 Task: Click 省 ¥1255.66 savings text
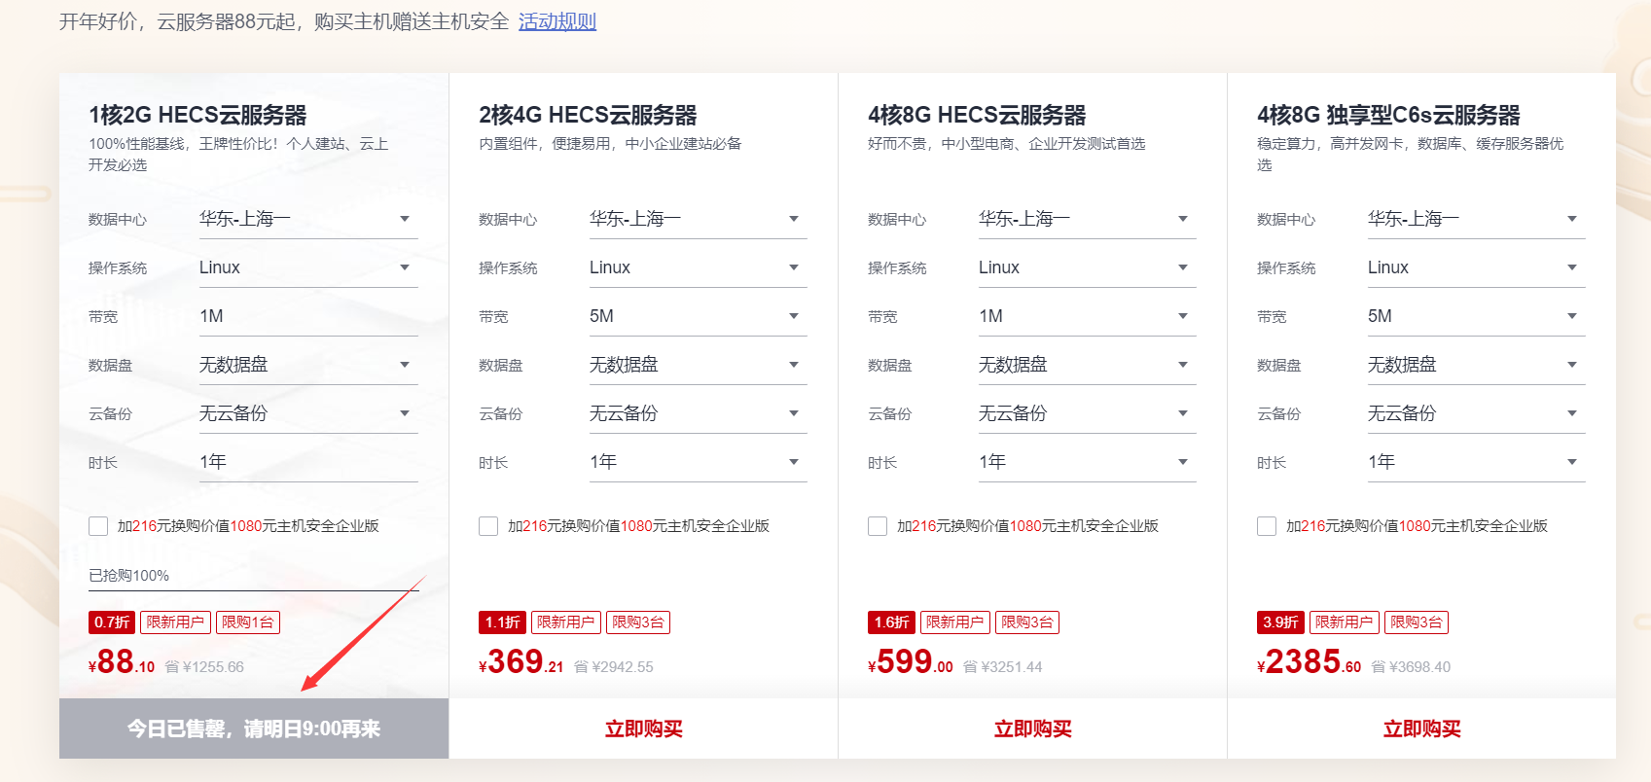(x=204, y=667)
